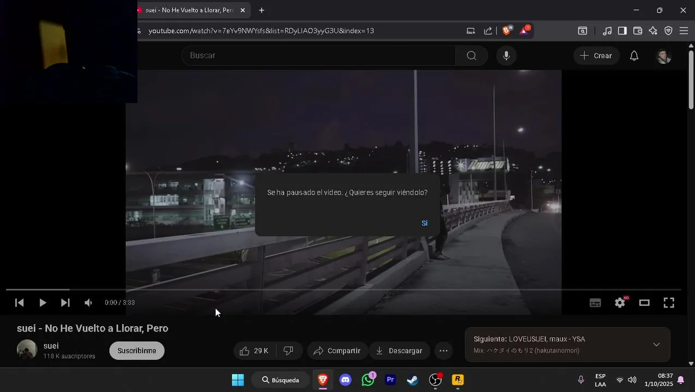Viewport: 695px width, 392px height.
Task: Go to previous video in playlist
Action: [x=19, y=303]
